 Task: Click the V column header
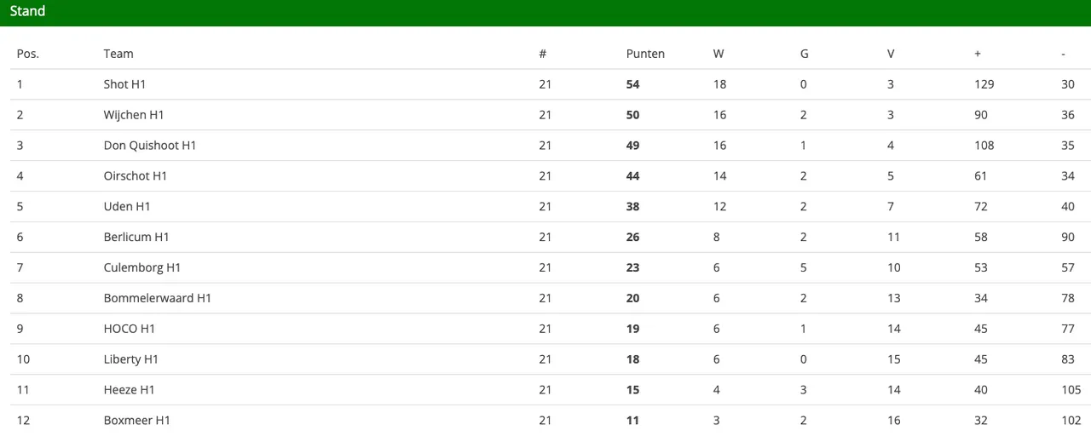point(891,54)
